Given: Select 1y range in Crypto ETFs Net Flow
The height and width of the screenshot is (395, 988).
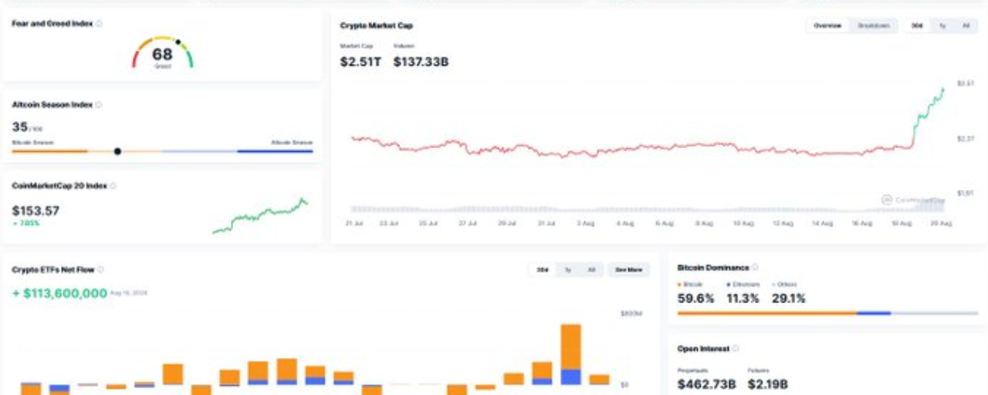Looking at the screenshot, I should point(567,270).
